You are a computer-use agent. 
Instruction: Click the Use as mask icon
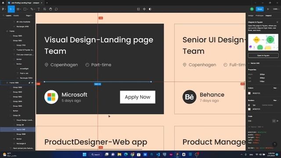tap(150, 9)
